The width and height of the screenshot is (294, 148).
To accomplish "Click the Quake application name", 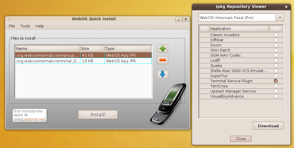I will pos(216,65).
